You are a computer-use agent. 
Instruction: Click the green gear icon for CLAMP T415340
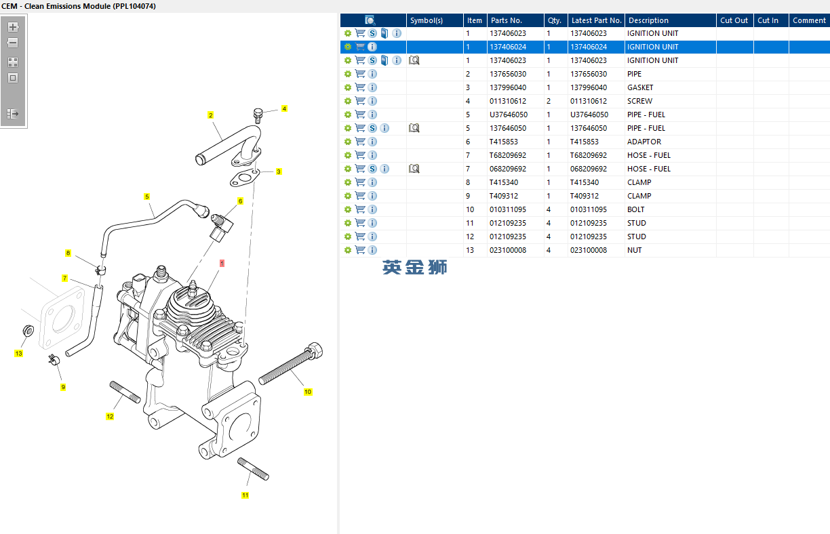click(348, 182)
